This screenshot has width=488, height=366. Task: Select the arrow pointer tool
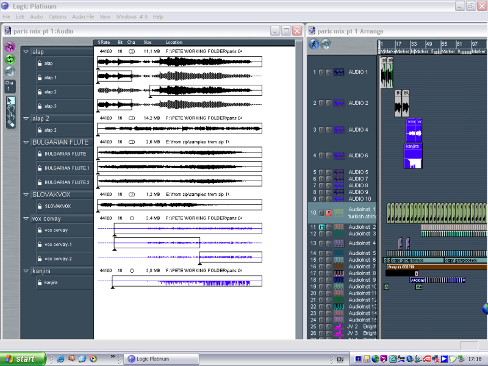tap(10, 101)
